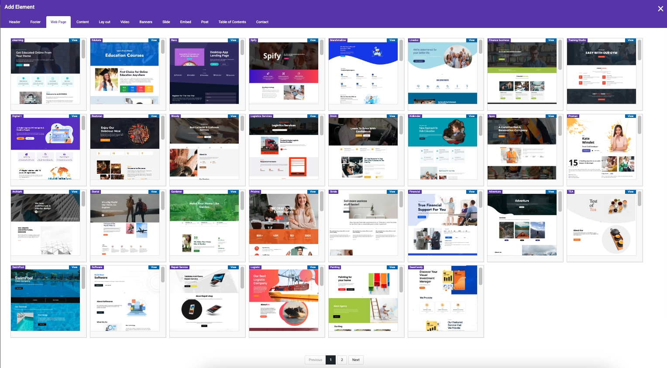Screen dimensions: 667x368
Task: Select the SwimPool template thumbnail
Action: pyautogui.click(x=45, y=301)
